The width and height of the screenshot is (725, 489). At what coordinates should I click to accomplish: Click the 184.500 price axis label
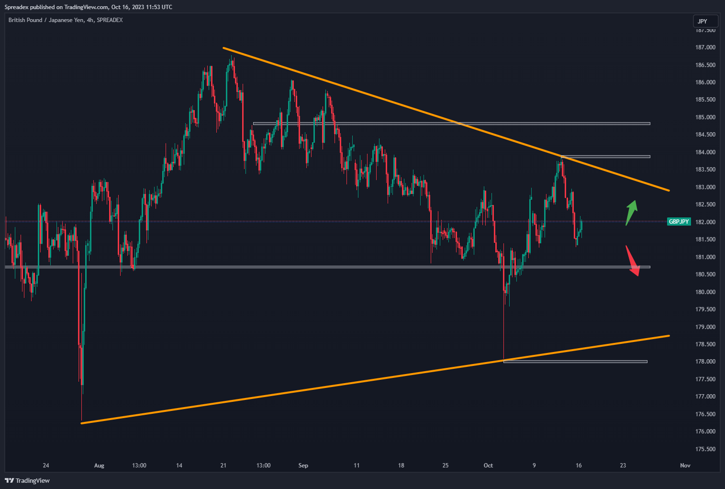coord(705,135)
